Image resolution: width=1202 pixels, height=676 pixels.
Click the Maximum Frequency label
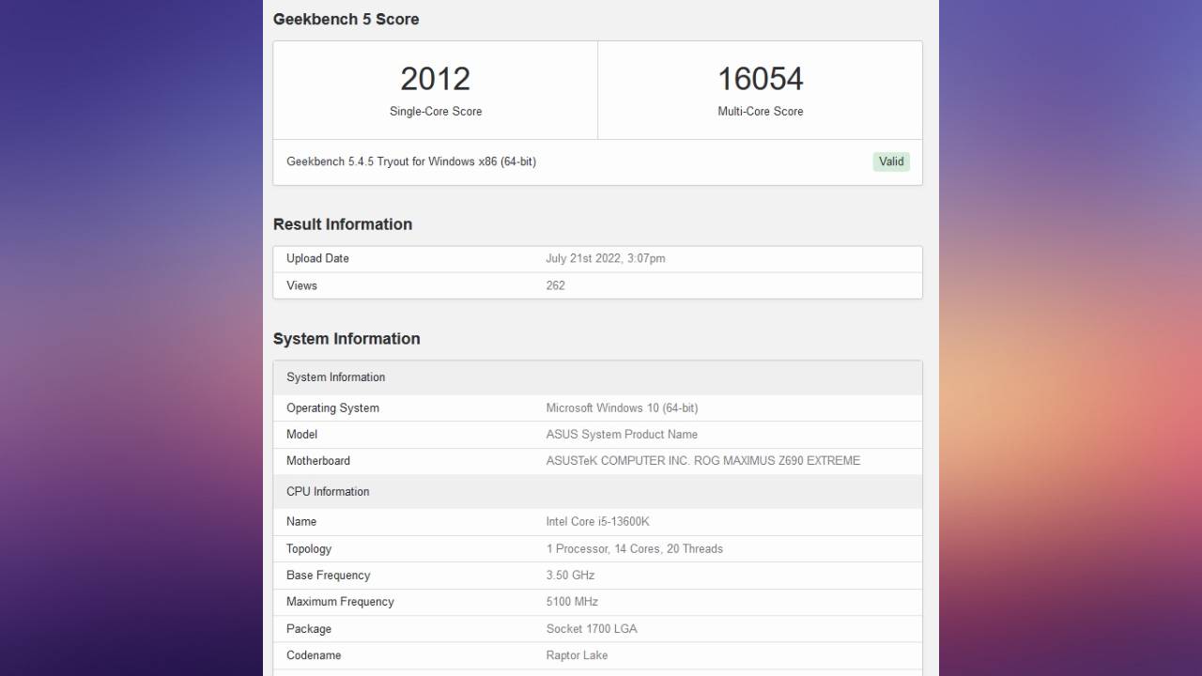(x=340, y=602)
